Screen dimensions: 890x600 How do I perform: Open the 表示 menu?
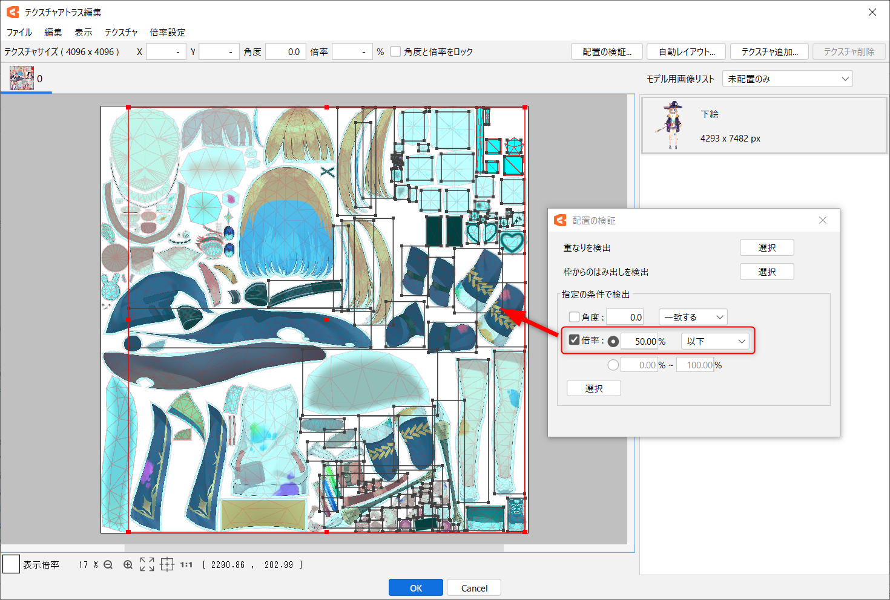83,32
